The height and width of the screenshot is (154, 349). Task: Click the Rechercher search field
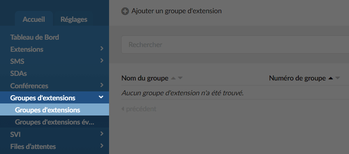pos(235,45)
